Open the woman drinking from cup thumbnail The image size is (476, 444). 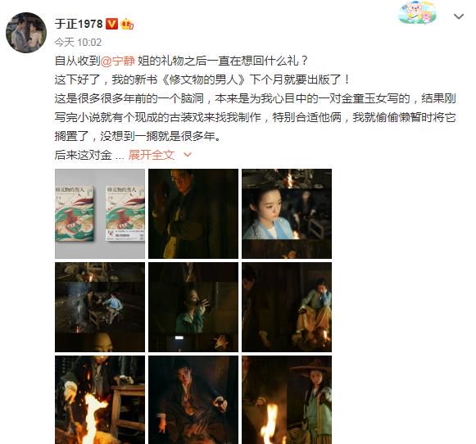click(193, 307)
